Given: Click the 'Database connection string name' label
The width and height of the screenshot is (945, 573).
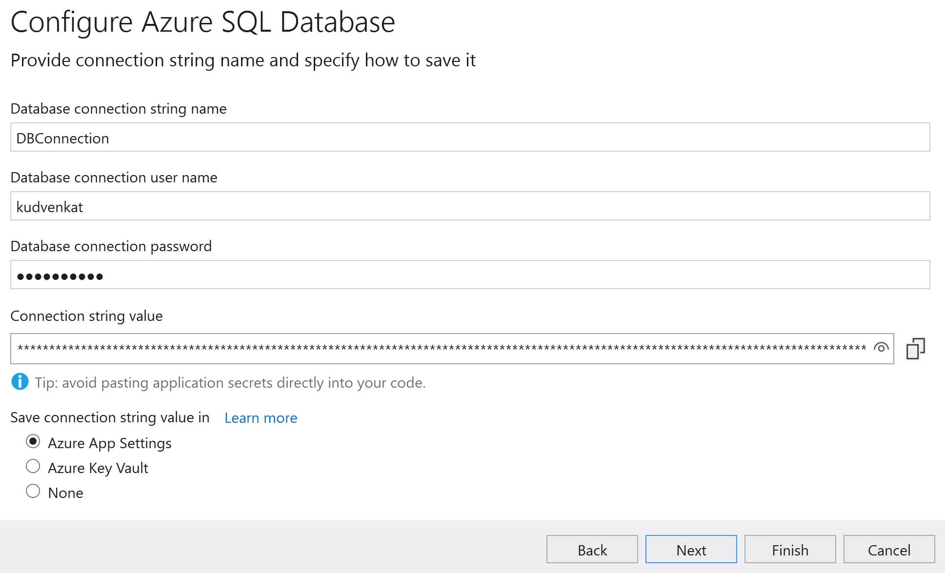Looking at the screenshot, I should click(x=119, y=109).
